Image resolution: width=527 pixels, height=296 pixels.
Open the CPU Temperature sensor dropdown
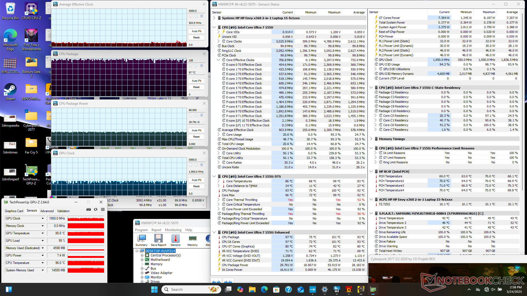point(43,263)
